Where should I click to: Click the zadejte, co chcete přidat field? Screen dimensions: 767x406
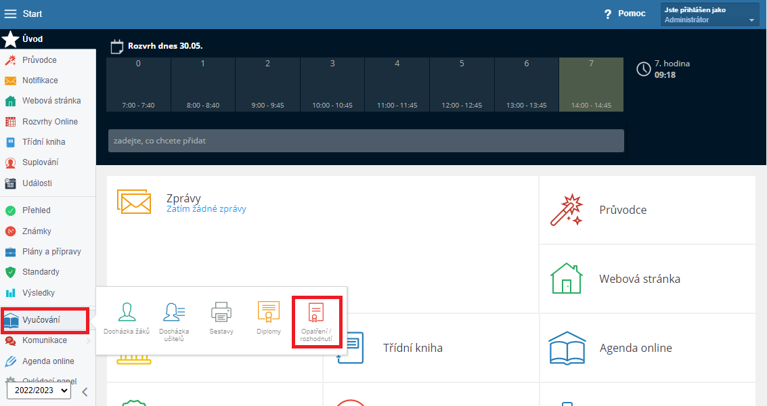tap(366, 141)
